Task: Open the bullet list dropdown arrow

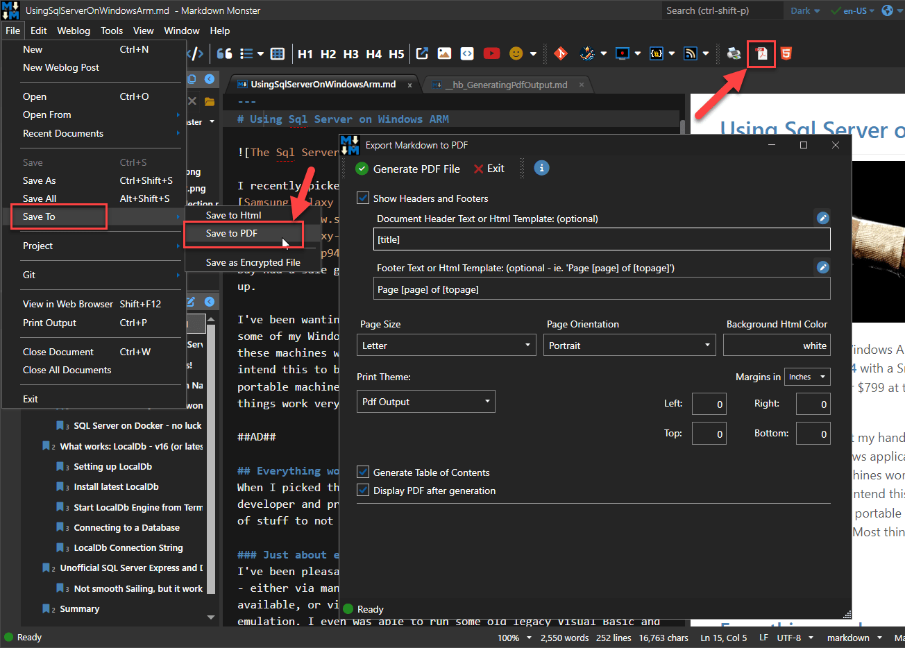Action: coord(261,53)
